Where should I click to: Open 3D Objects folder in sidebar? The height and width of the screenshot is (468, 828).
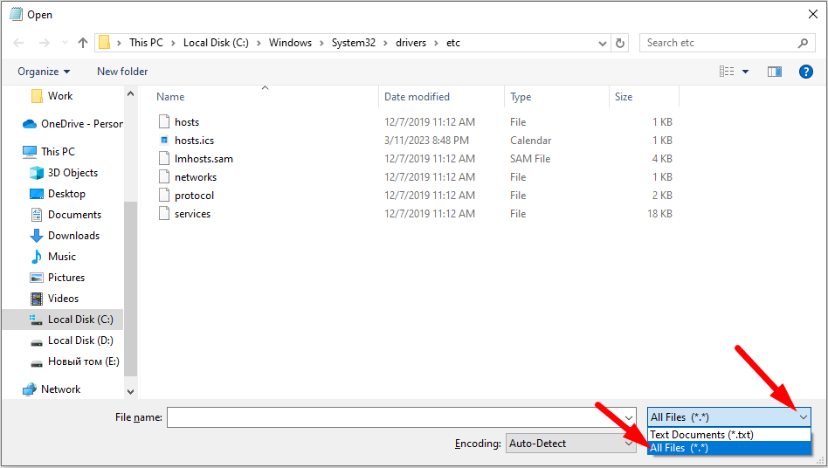point(72,173)
